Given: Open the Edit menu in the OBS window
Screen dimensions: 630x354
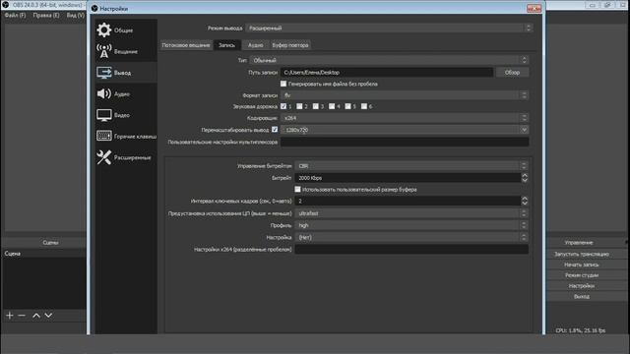Looking at the screenshot, I should 46,16.
